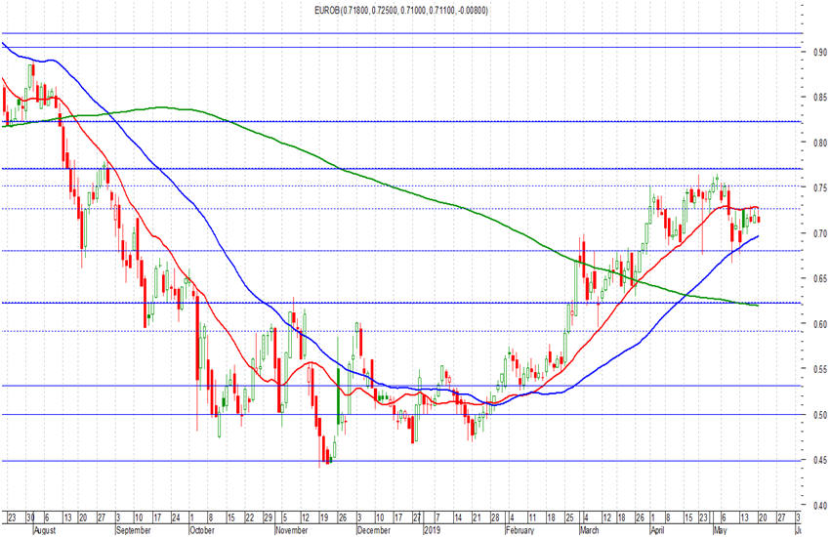
Task: Select the 0.65 price axis label
Action: [x=820, y=278]
